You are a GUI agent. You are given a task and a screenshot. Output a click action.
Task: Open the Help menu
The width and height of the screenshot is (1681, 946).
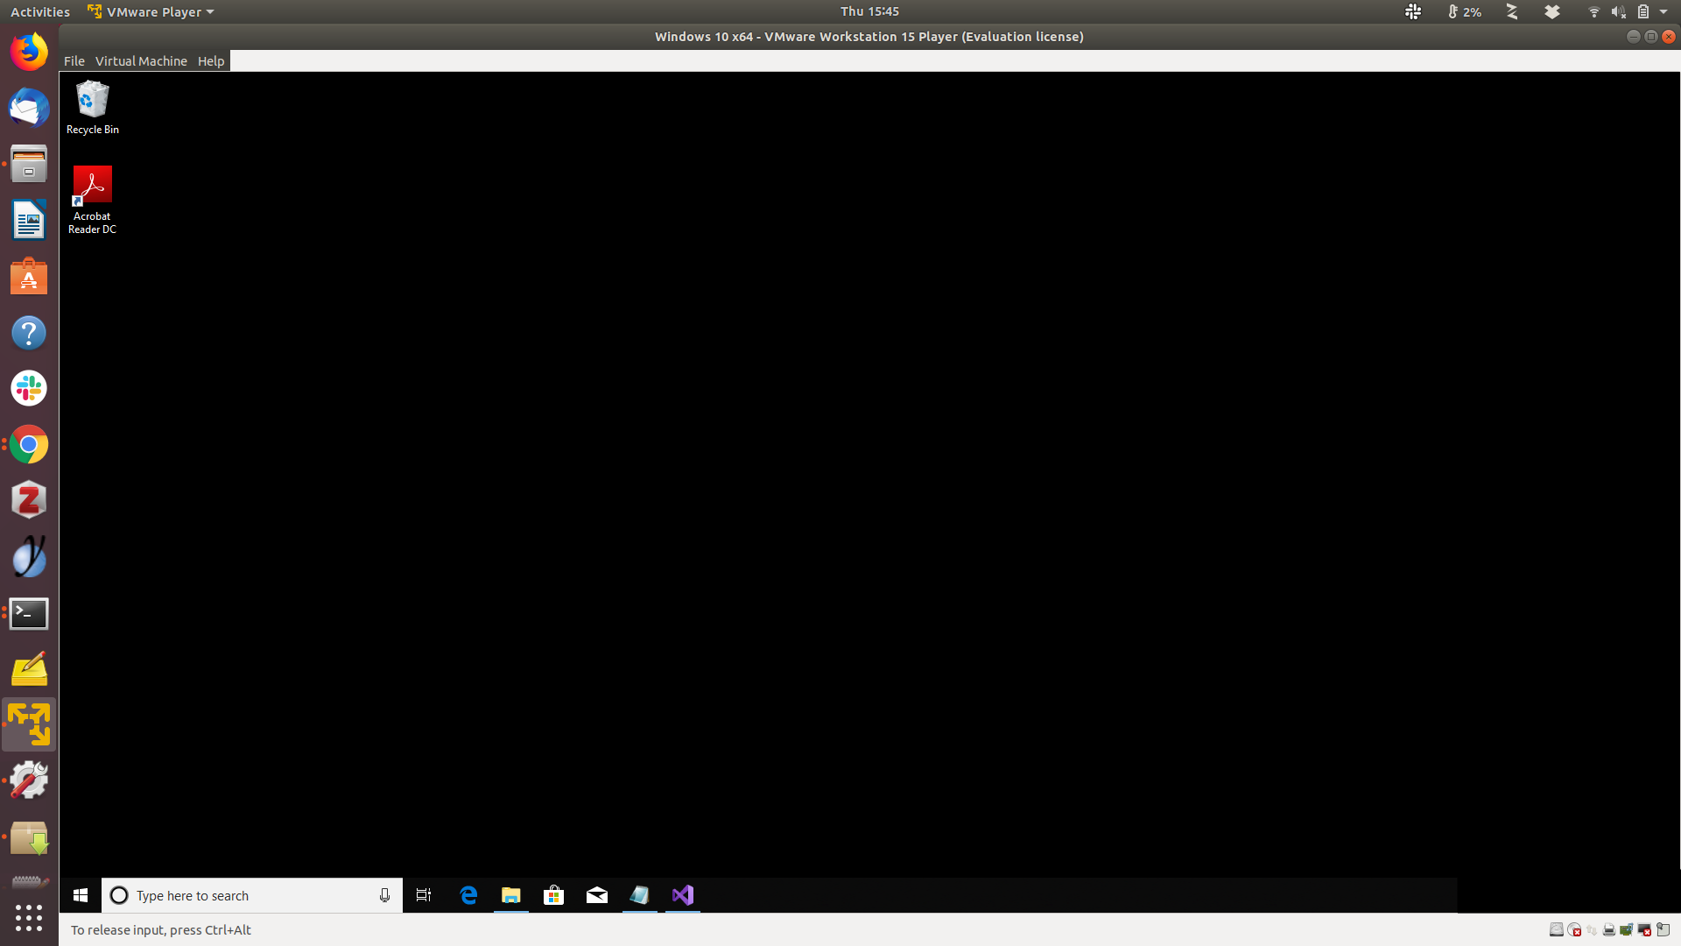coord(211,61)
